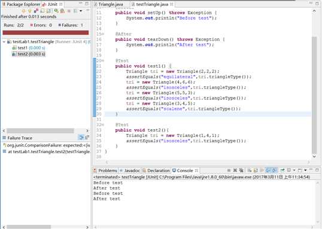Click the editor vertical scrollbar thumb
The width and height of the screenshot is (322, 229).
(314, 96)
